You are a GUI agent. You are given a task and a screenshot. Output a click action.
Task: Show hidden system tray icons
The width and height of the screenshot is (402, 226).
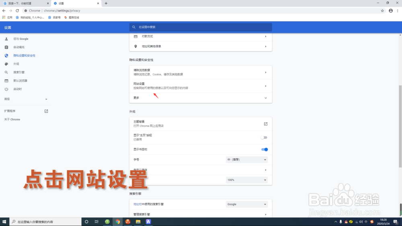tap(336, 222)
